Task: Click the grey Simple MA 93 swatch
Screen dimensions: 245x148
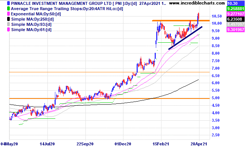Action: click(x=8, y=24)
